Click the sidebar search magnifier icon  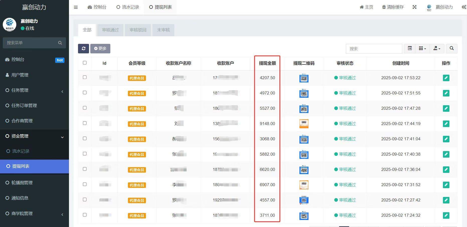60,43
